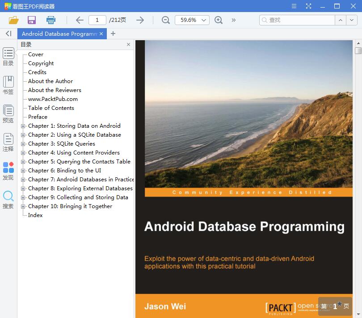The width and height of the screenshot is (362, 318).
Task: Close the Android Database Programming tab
Action: click(x=101, y=33)
